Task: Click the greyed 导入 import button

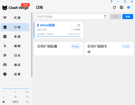Action: tap(116, 17)
